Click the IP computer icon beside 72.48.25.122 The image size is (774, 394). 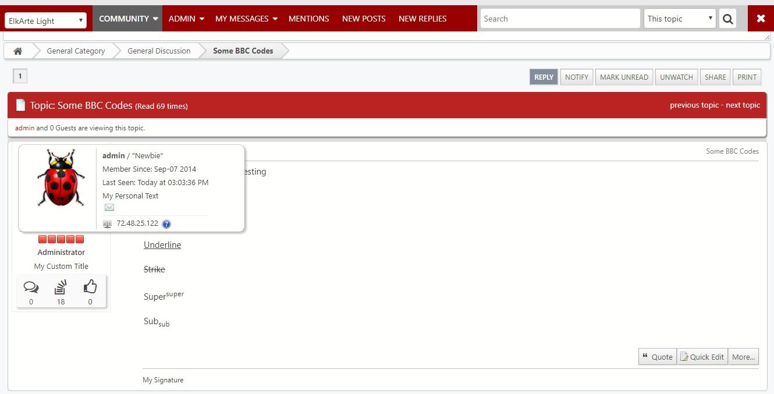(x=107, y=224)
